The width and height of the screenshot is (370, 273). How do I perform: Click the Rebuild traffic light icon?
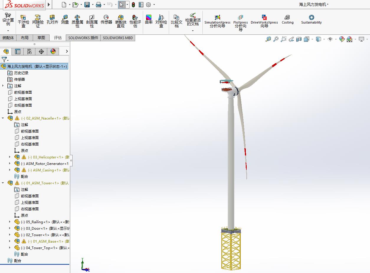133,5
